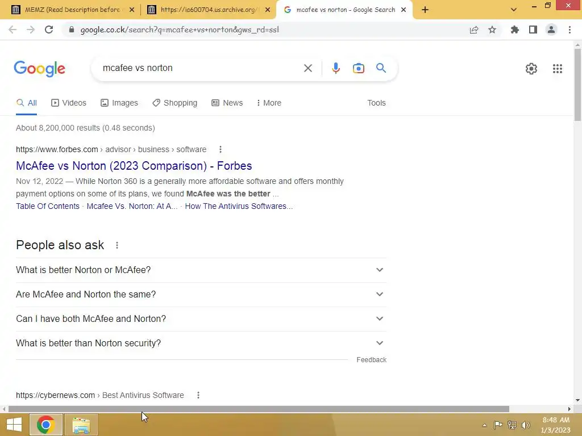
Task: Open People also ask options menu
Action: [117, 245]
